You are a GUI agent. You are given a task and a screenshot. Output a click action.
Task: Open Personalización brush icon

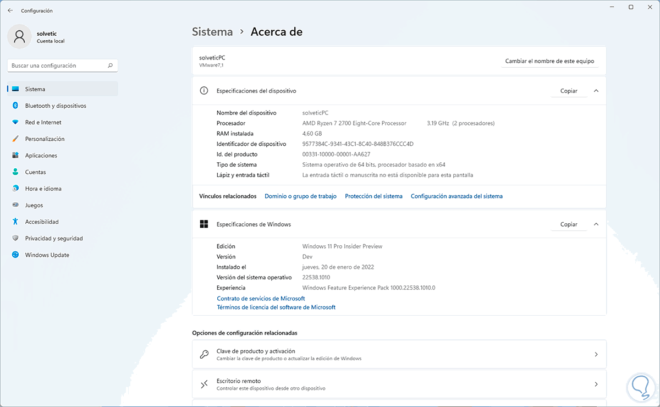click(x=15, y=139)
